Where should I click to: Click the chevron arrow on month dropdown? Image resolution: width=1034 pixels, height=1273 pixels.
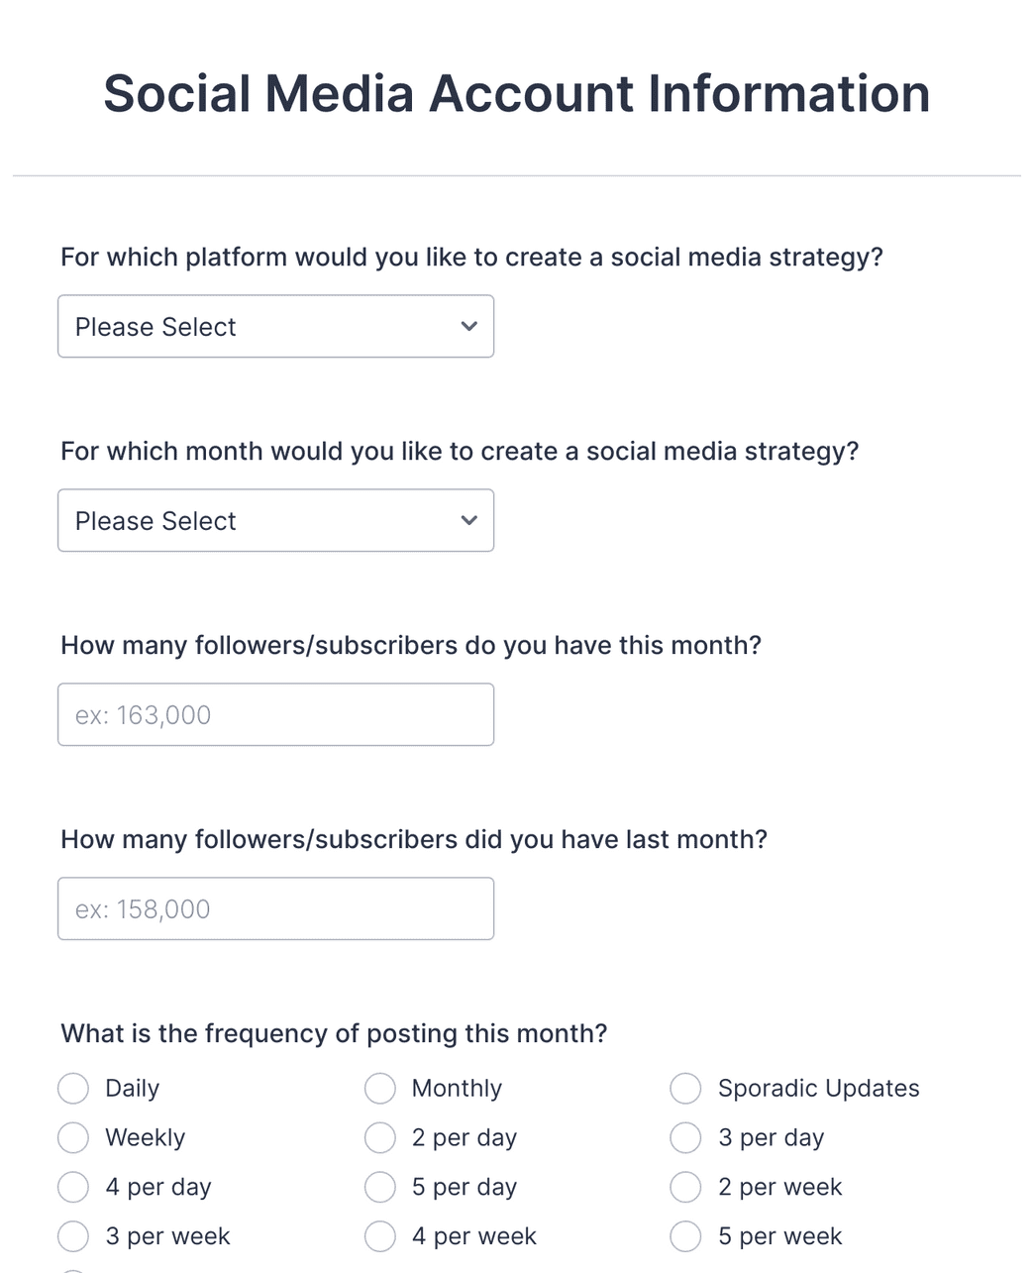click(x=469, y=520)
